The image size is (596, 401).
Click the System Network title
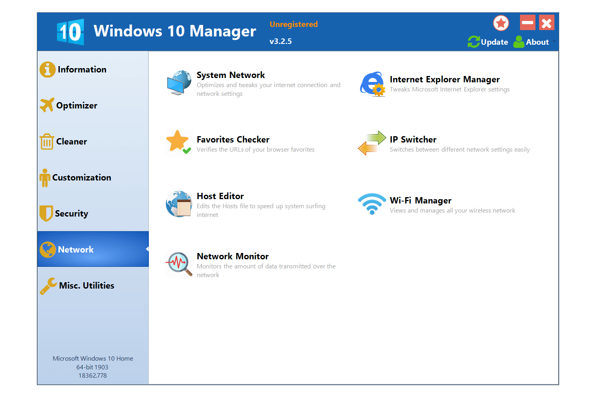pos(231,75)
